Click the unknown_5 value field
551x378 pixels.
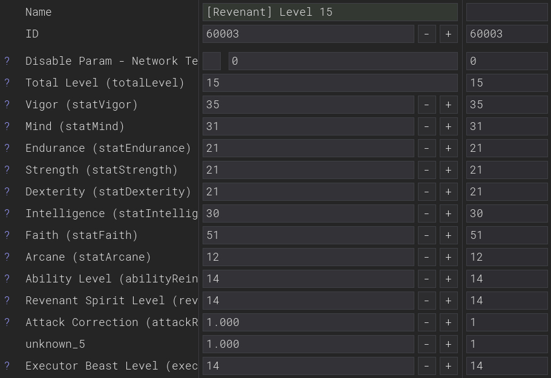pyautogui.click(x=308, y=344)
